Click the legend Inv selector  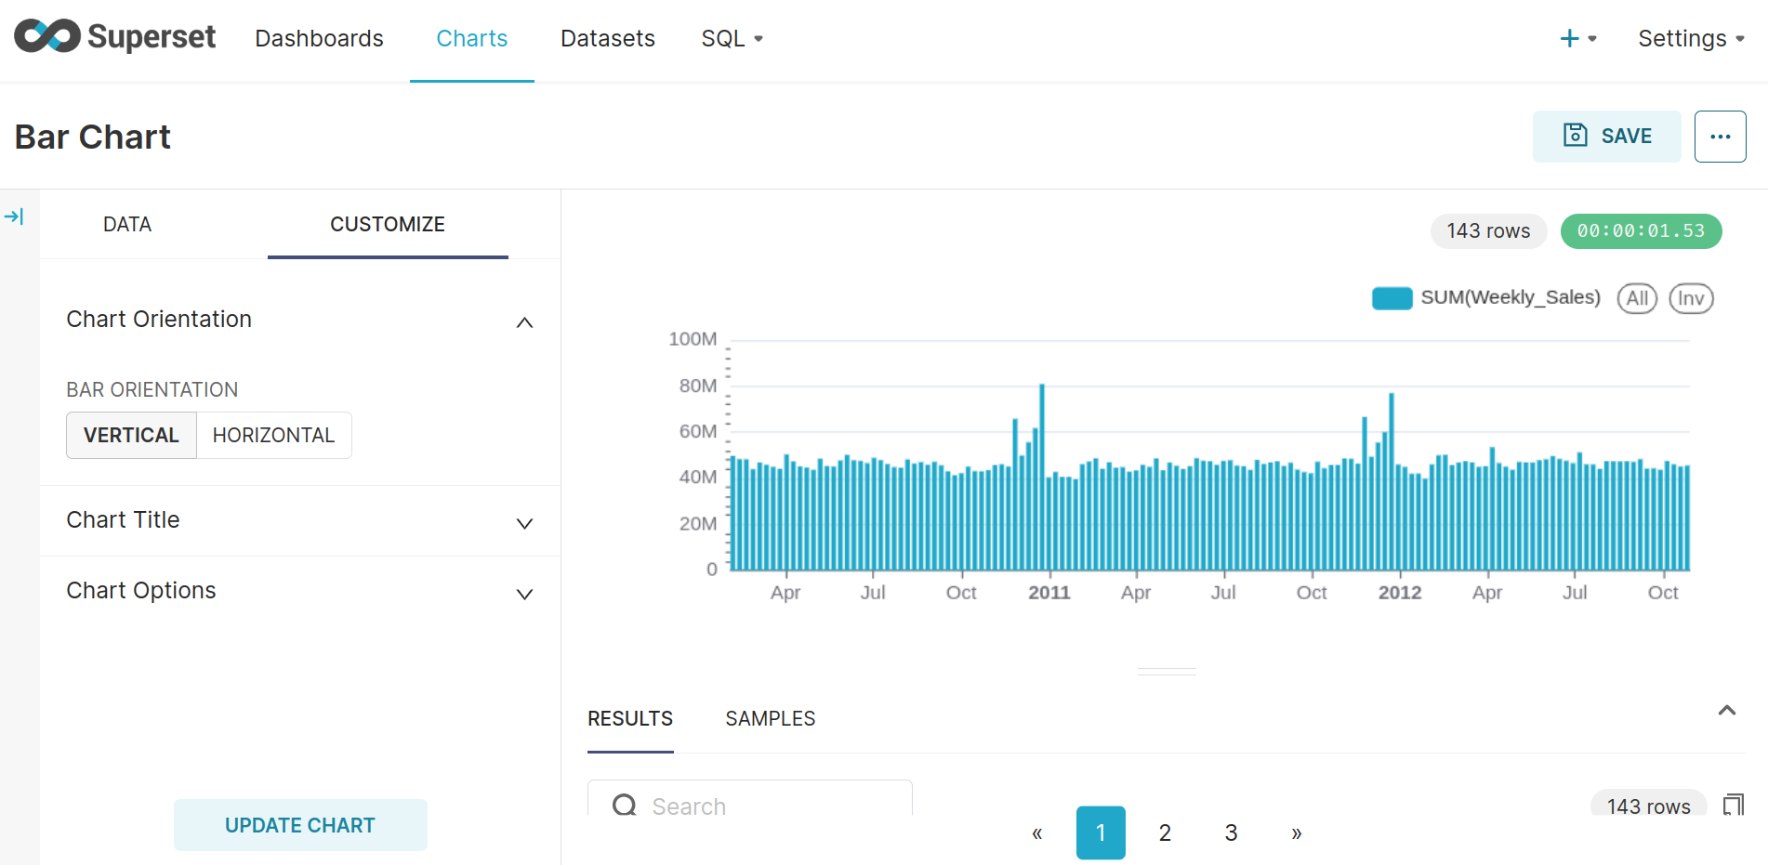[1691, 298]
